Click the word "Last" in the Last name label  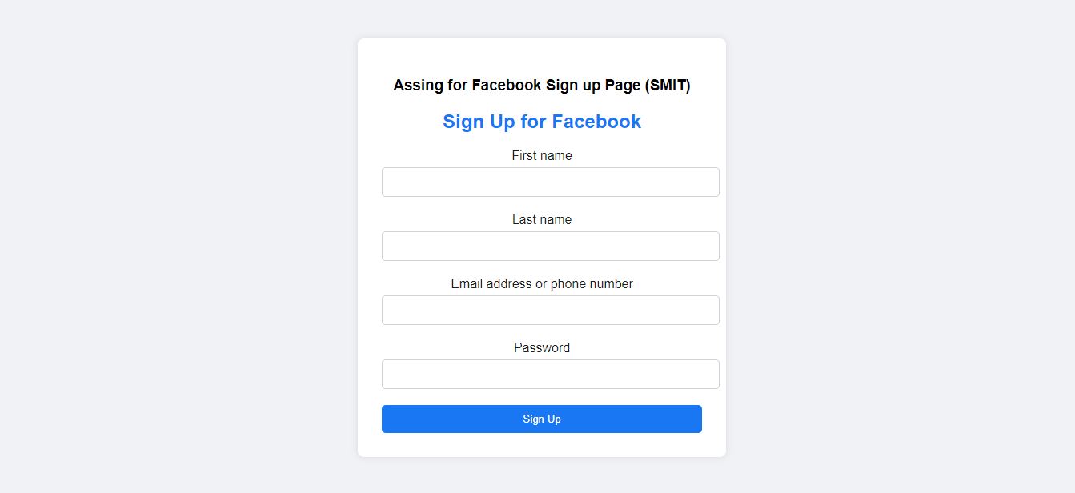(x=523, y=219)
